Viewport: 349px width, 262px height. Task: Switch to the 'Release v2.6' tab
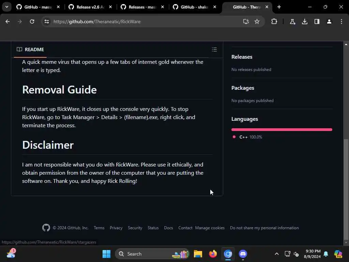click(90, 7)
